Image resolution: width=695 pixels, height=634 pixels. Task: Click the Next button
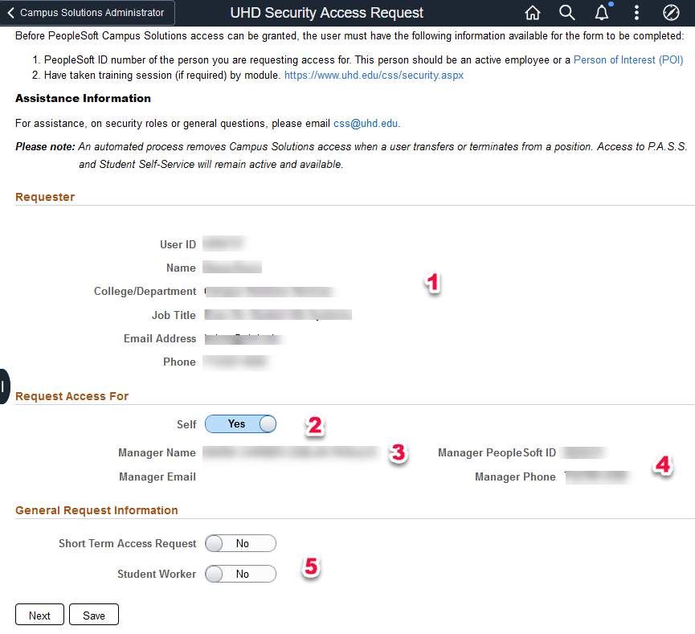click(39, 615)
